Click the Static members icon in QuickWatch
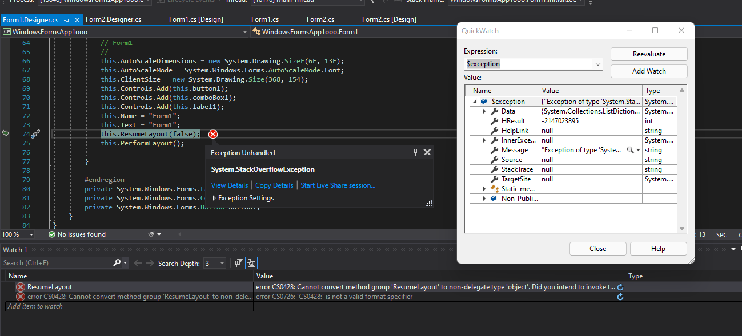742x336 pixels. (x=495, y=189)
